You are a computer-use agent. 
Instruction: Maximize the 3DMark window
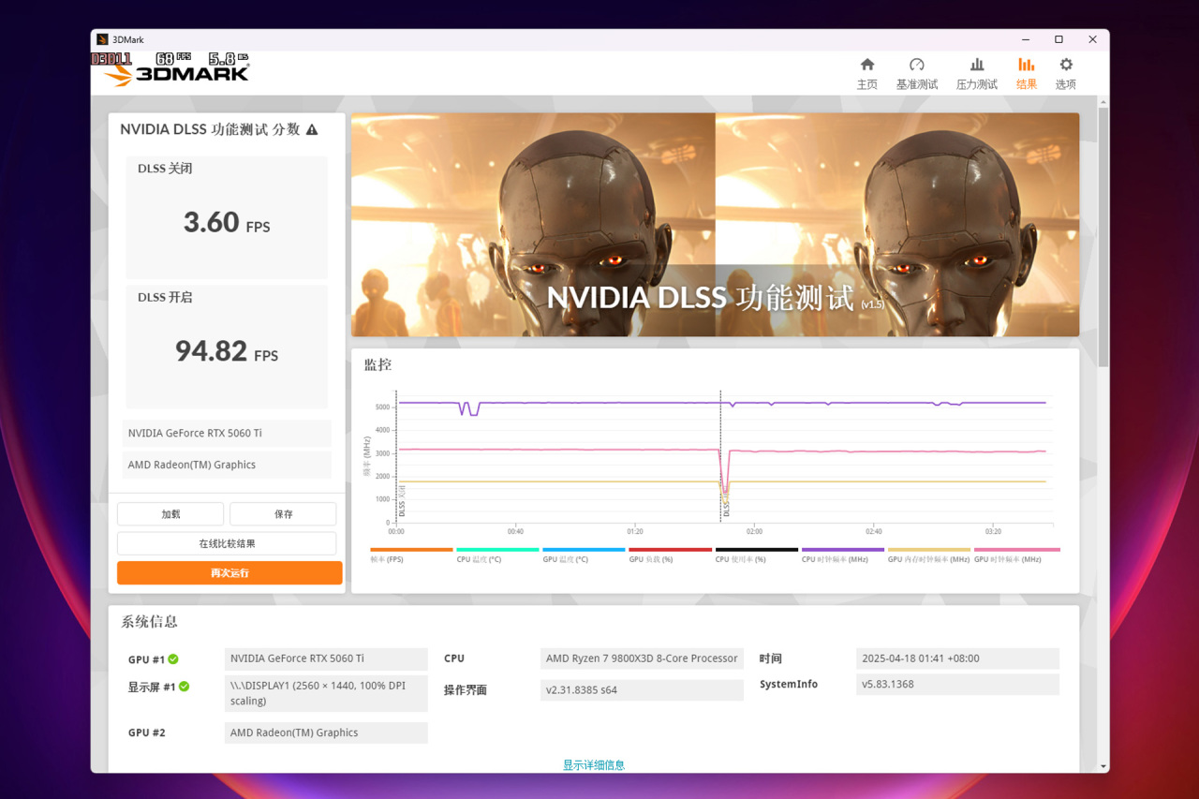1058,39
